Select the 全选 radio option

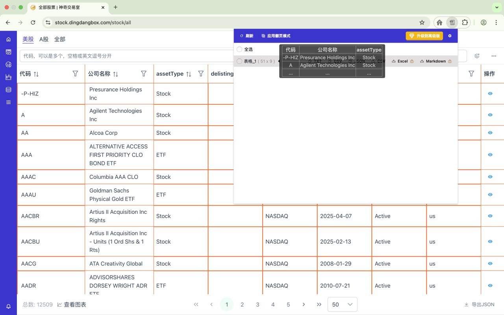239,49
